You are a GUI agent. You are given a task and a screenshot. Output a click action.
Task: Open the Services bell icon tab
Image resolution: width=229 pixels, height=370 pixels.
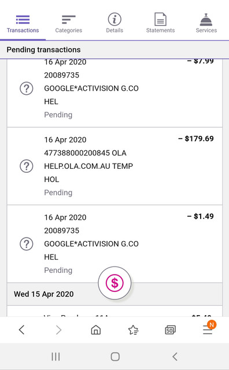click(x=206, y=24)
